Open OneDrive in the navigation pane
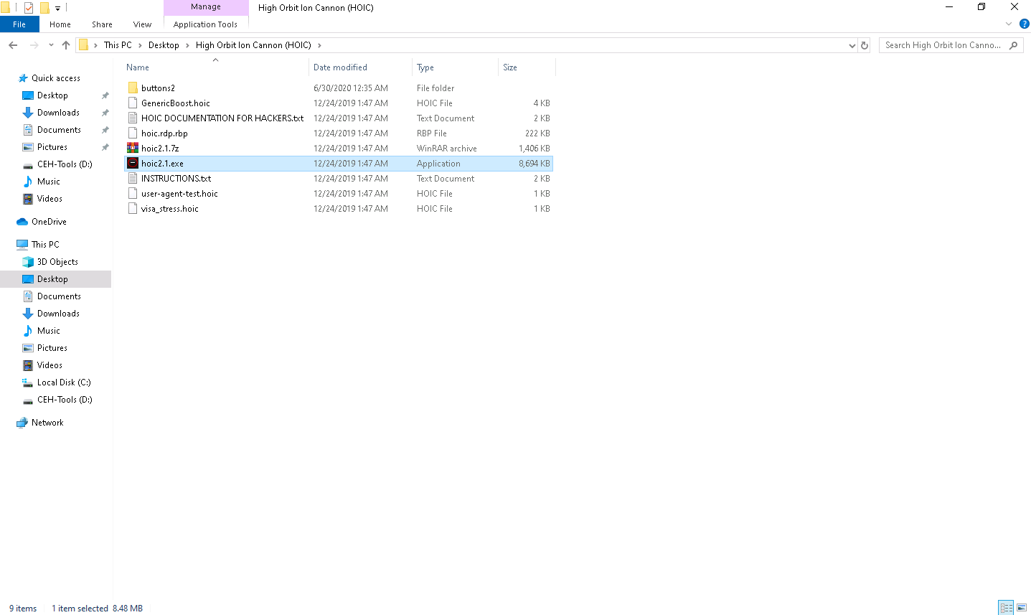The image size is (1031, 615). [49, 222]
